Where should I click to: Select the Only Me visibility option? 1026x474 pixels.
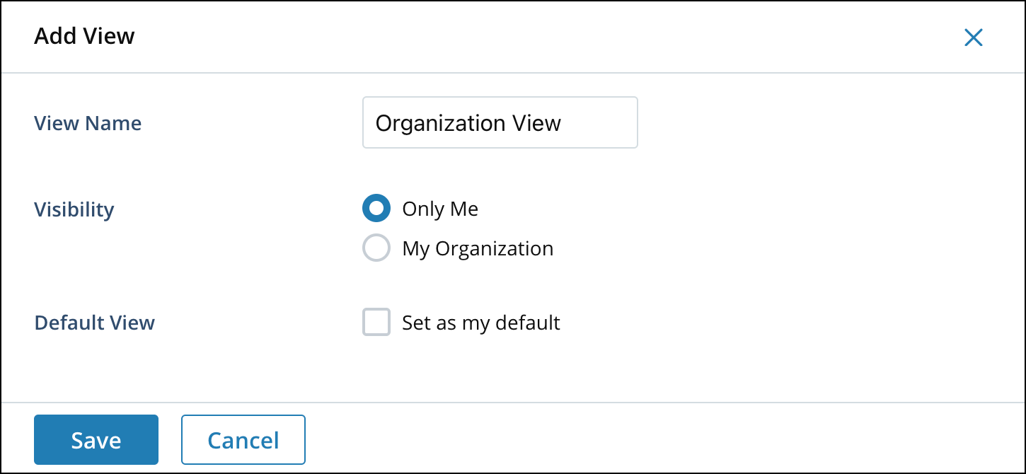click(376, 208)
